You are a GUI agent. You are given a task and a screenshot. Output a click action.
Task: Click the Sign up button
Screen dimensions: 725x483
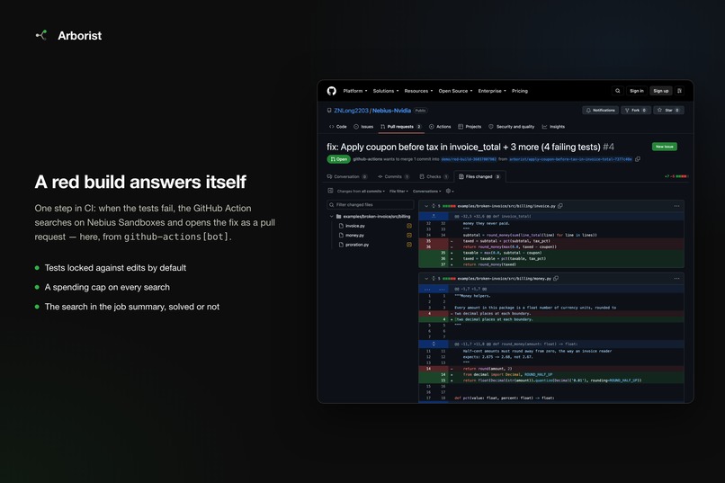pyautogui.click(x=661, y=91)
